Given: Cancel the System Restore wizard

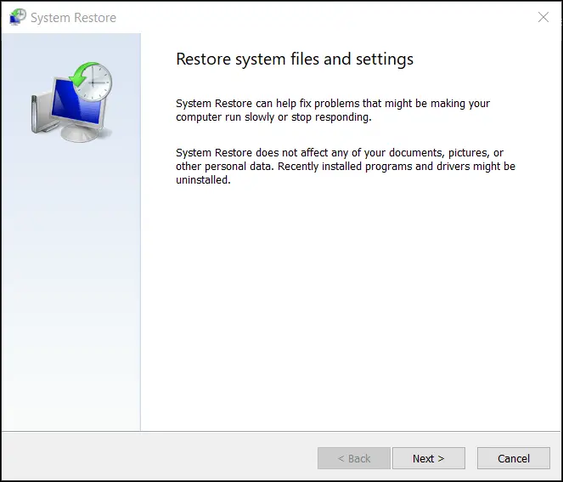Looking at the screenshot, I should (514, 458).
